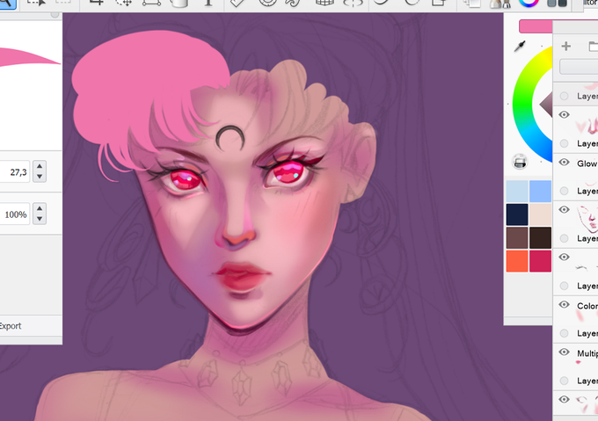This screenshot has width=598, height=421.
Task: Open the color wheel editor from the toolbar
Action: pos(529,3)
